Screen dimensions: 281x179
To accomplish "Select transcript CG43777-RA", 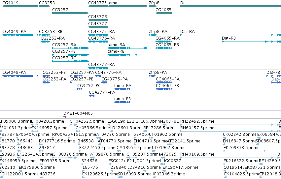I will tap(98, 68).
